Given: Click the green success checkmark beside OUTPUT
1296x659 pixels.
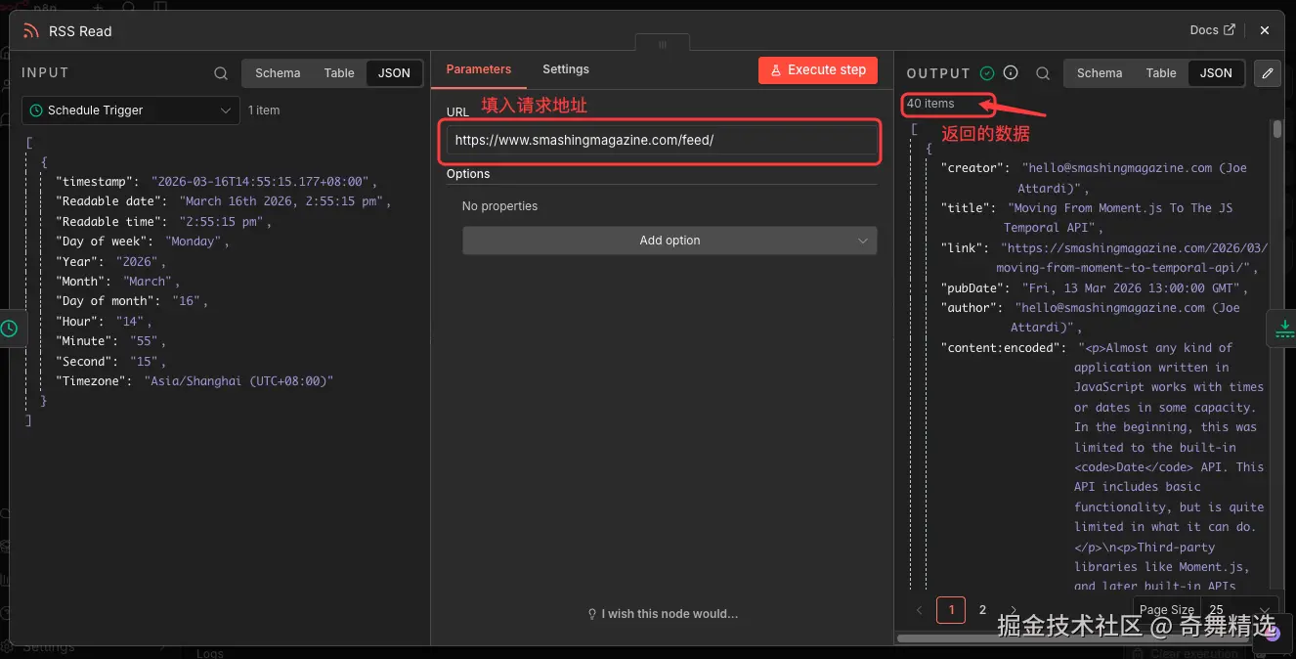Looking at the screenshot, I should click(987, 73).
